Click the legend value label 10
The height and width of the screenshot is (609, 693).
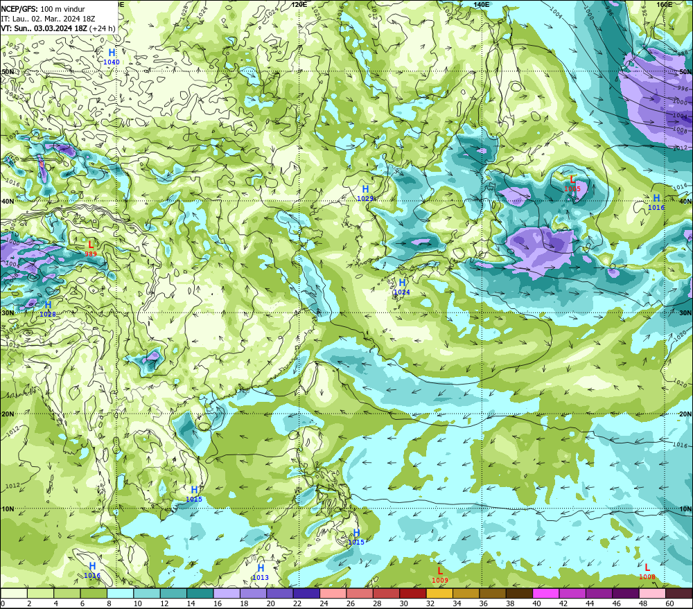[137, 603]
